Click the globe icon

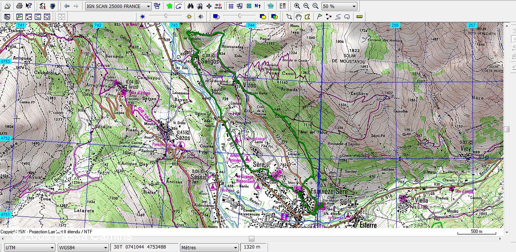pyautogui.click(x=52, y=6)
